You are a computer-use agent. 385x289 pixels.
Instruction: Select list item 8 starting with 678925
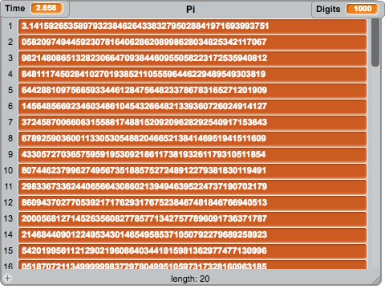[x=193, y=139]
